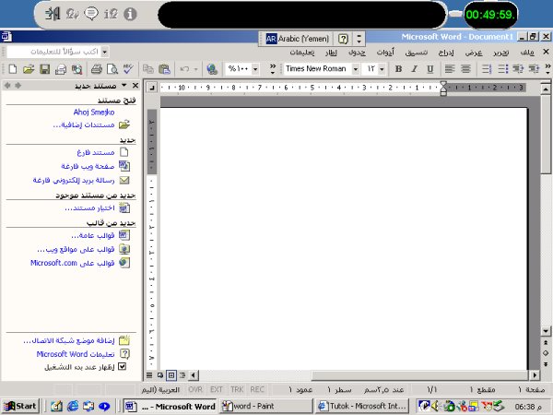Click inside the help question input box
553x415 pixels.
[x=53, y=52]
